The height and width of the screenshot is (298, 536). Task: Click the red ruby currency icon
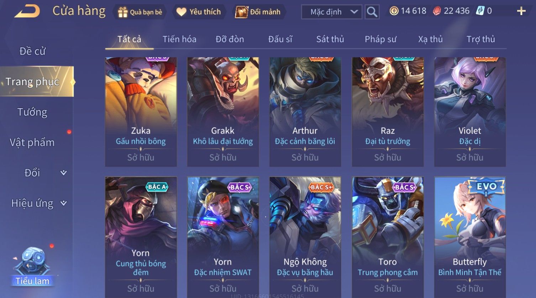[x=437, y=11]
